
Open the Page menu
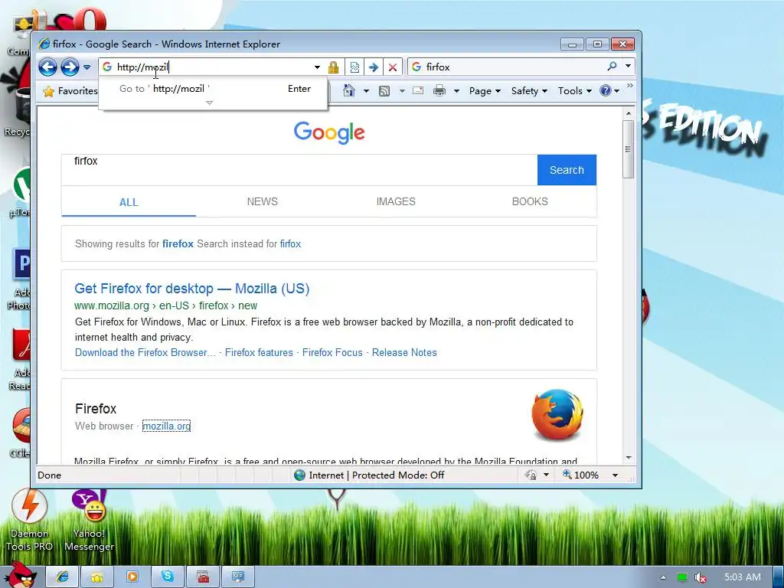coord(485,91)
